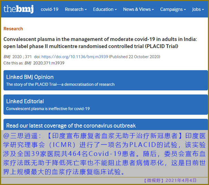Open 'Convalescent plasma is ineffective' editorial link

coord(48,109)
